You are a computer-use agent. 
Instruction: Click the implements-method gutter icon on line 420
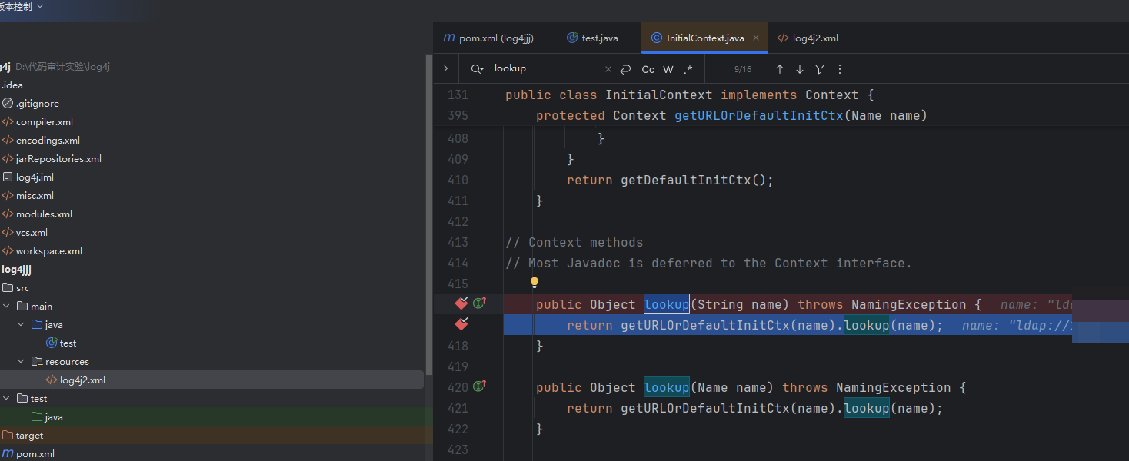[x=479, y=386]
